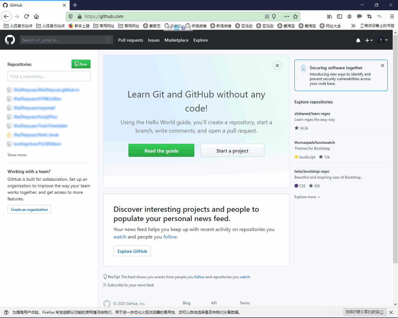The image size is (398, 318).
Task: Open the user avatar menu
Action: (x=383, y=40)
